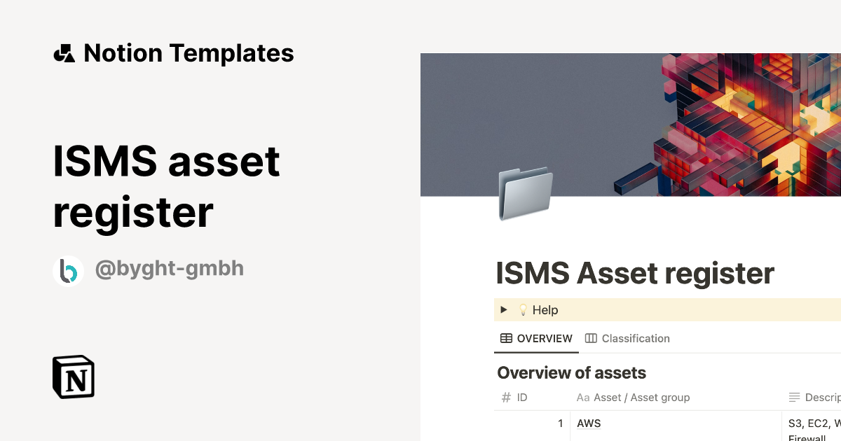Click the Notion Templates logo mark
Screen dimensions: 841x441
pos(64,52)
